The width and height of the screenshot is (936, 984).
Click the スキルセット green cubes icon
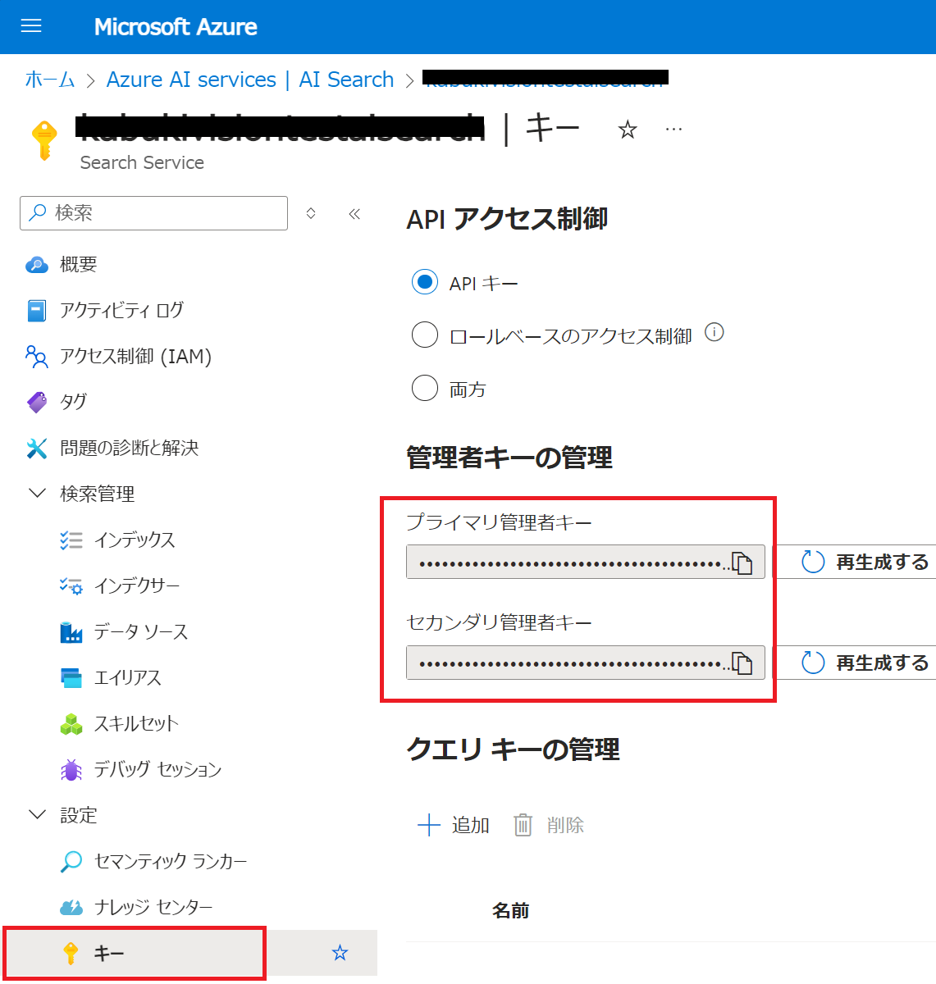[x=71, y=723]
